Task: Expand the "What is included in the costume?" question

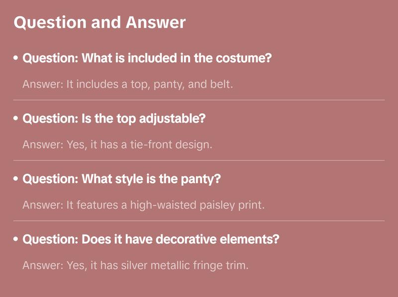Action: (x=147, y=58)
